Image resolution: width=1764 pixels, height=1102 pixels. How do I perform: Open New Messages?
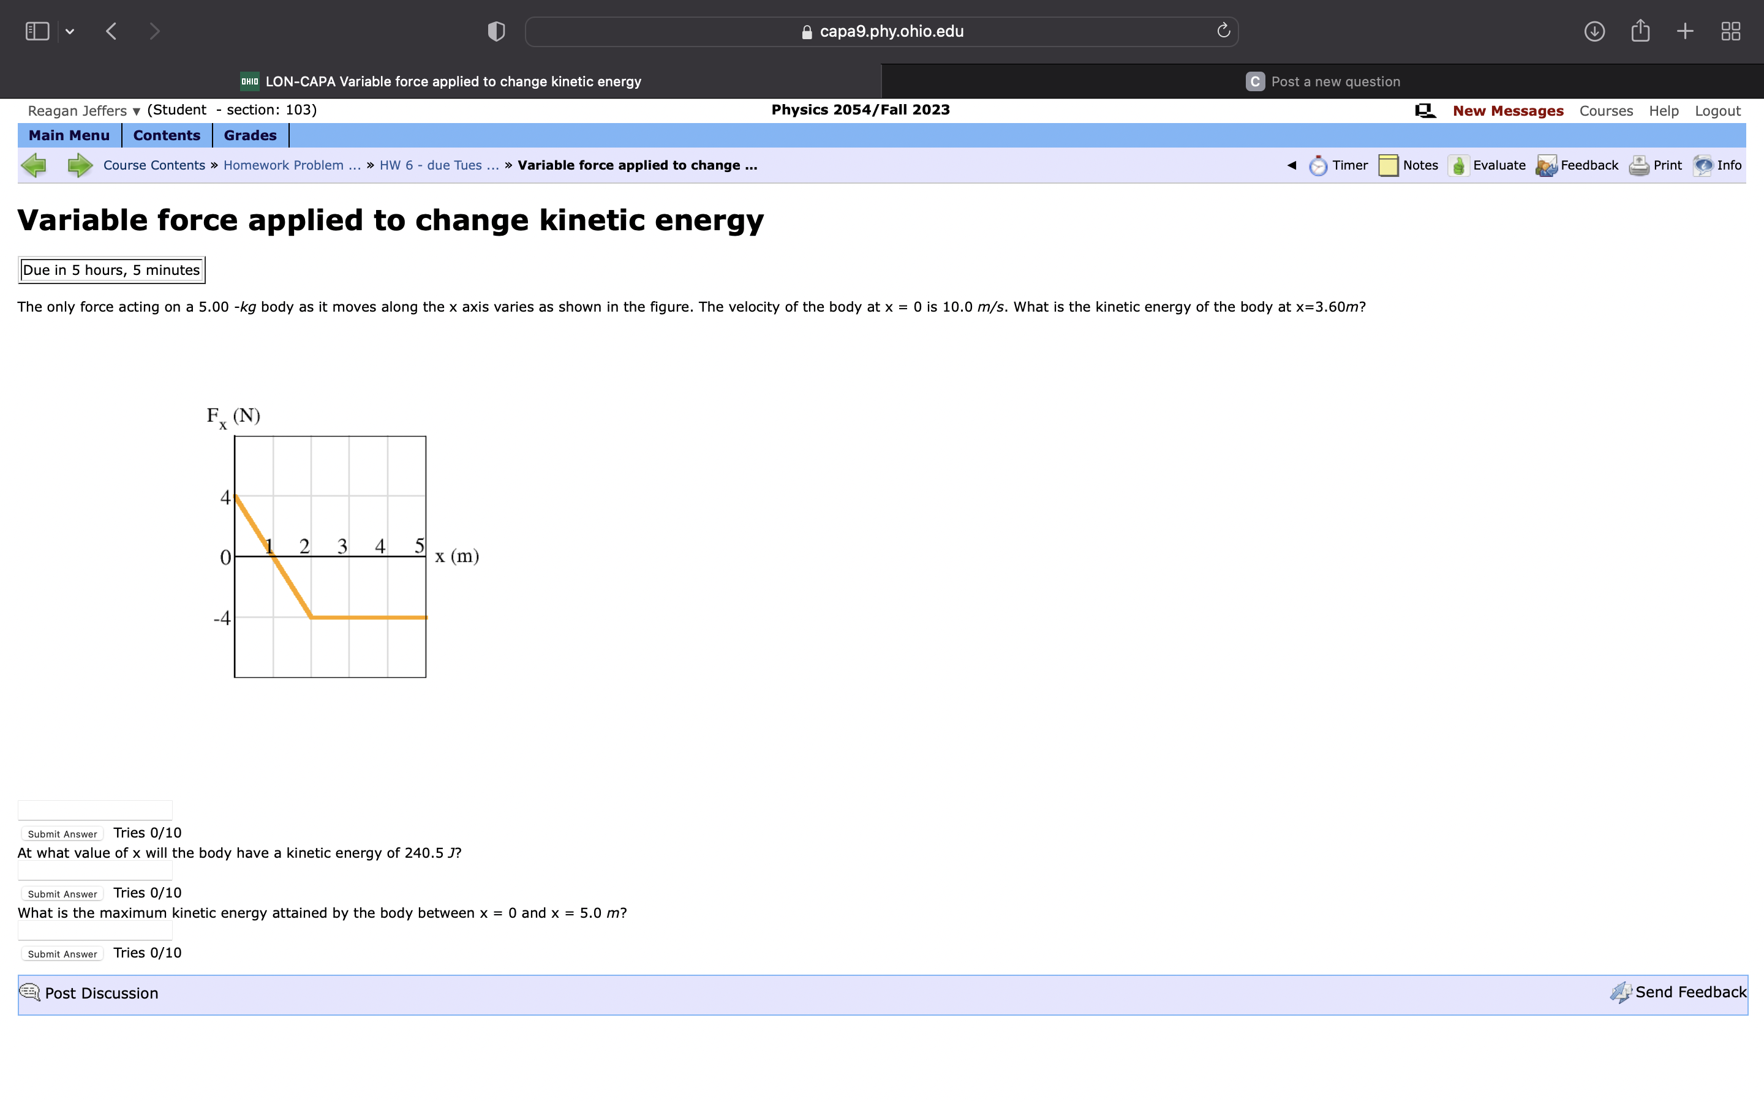point(1507,110)
